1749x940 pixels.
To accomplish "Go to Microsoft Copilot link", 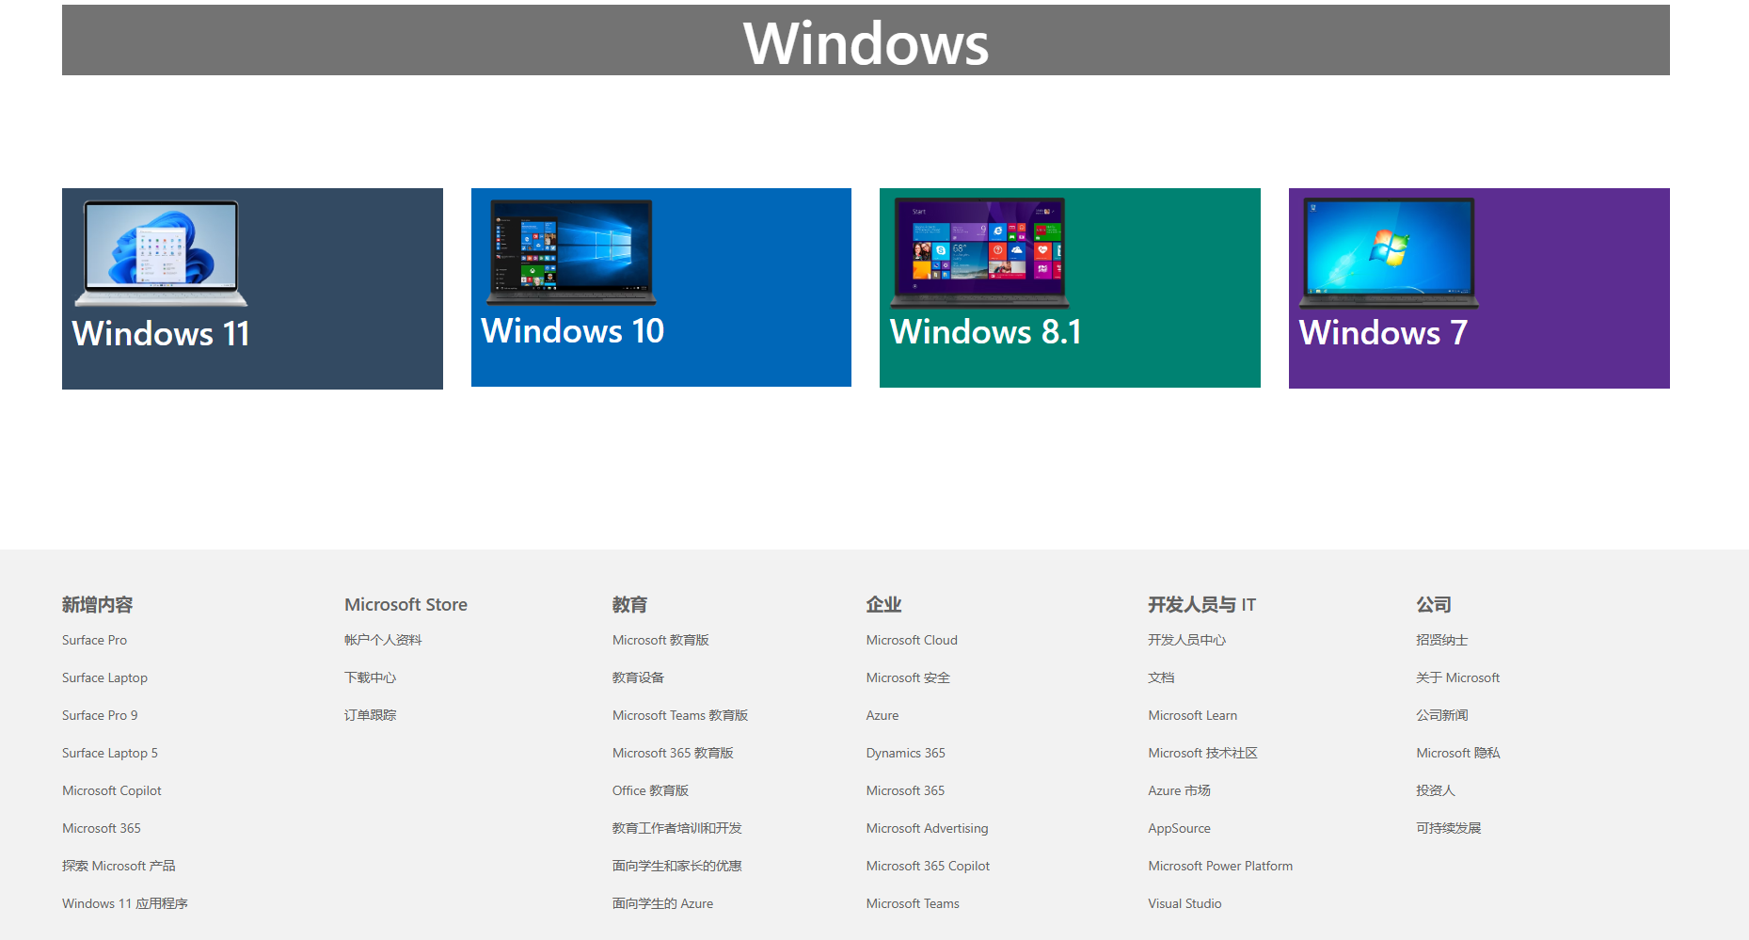I will click(x=112, y=790).
